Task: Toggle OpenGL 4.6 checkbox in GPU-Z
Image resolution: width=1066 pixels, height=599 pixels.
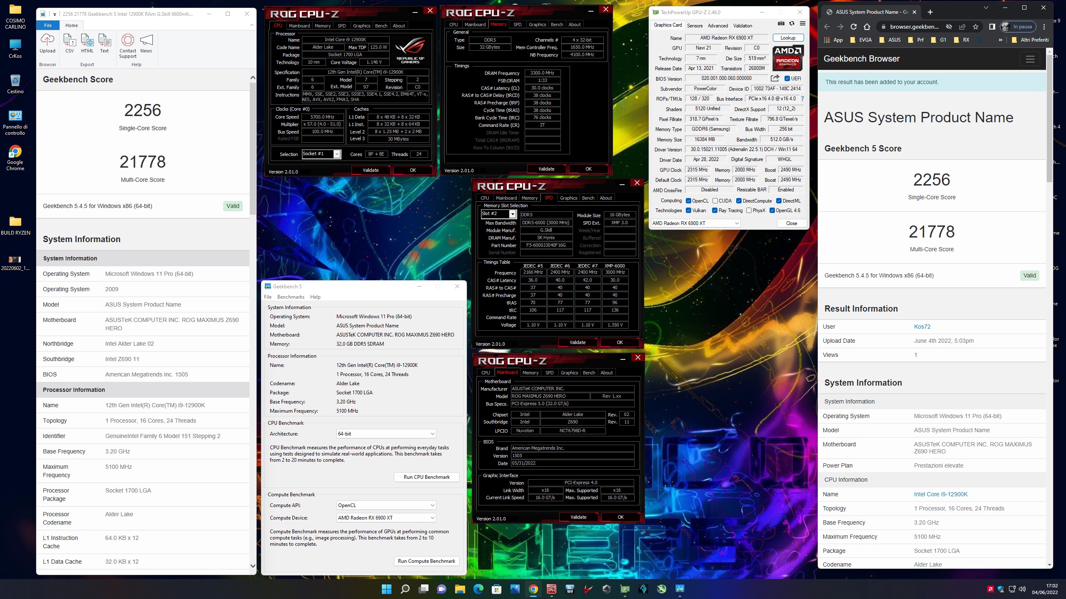Action: (x=772, y=210)
